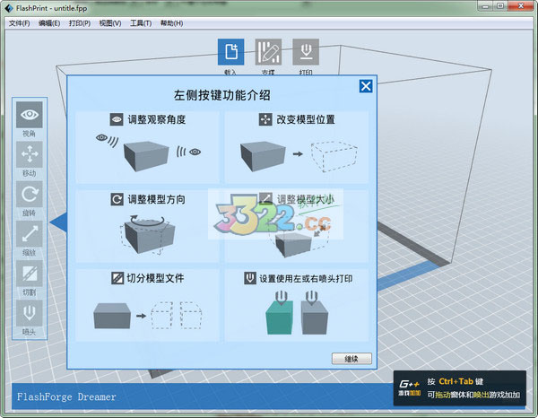Click the 设置使用左或右喷头打印 heading text
538x418 pixels.
click(x=306, y=278)
